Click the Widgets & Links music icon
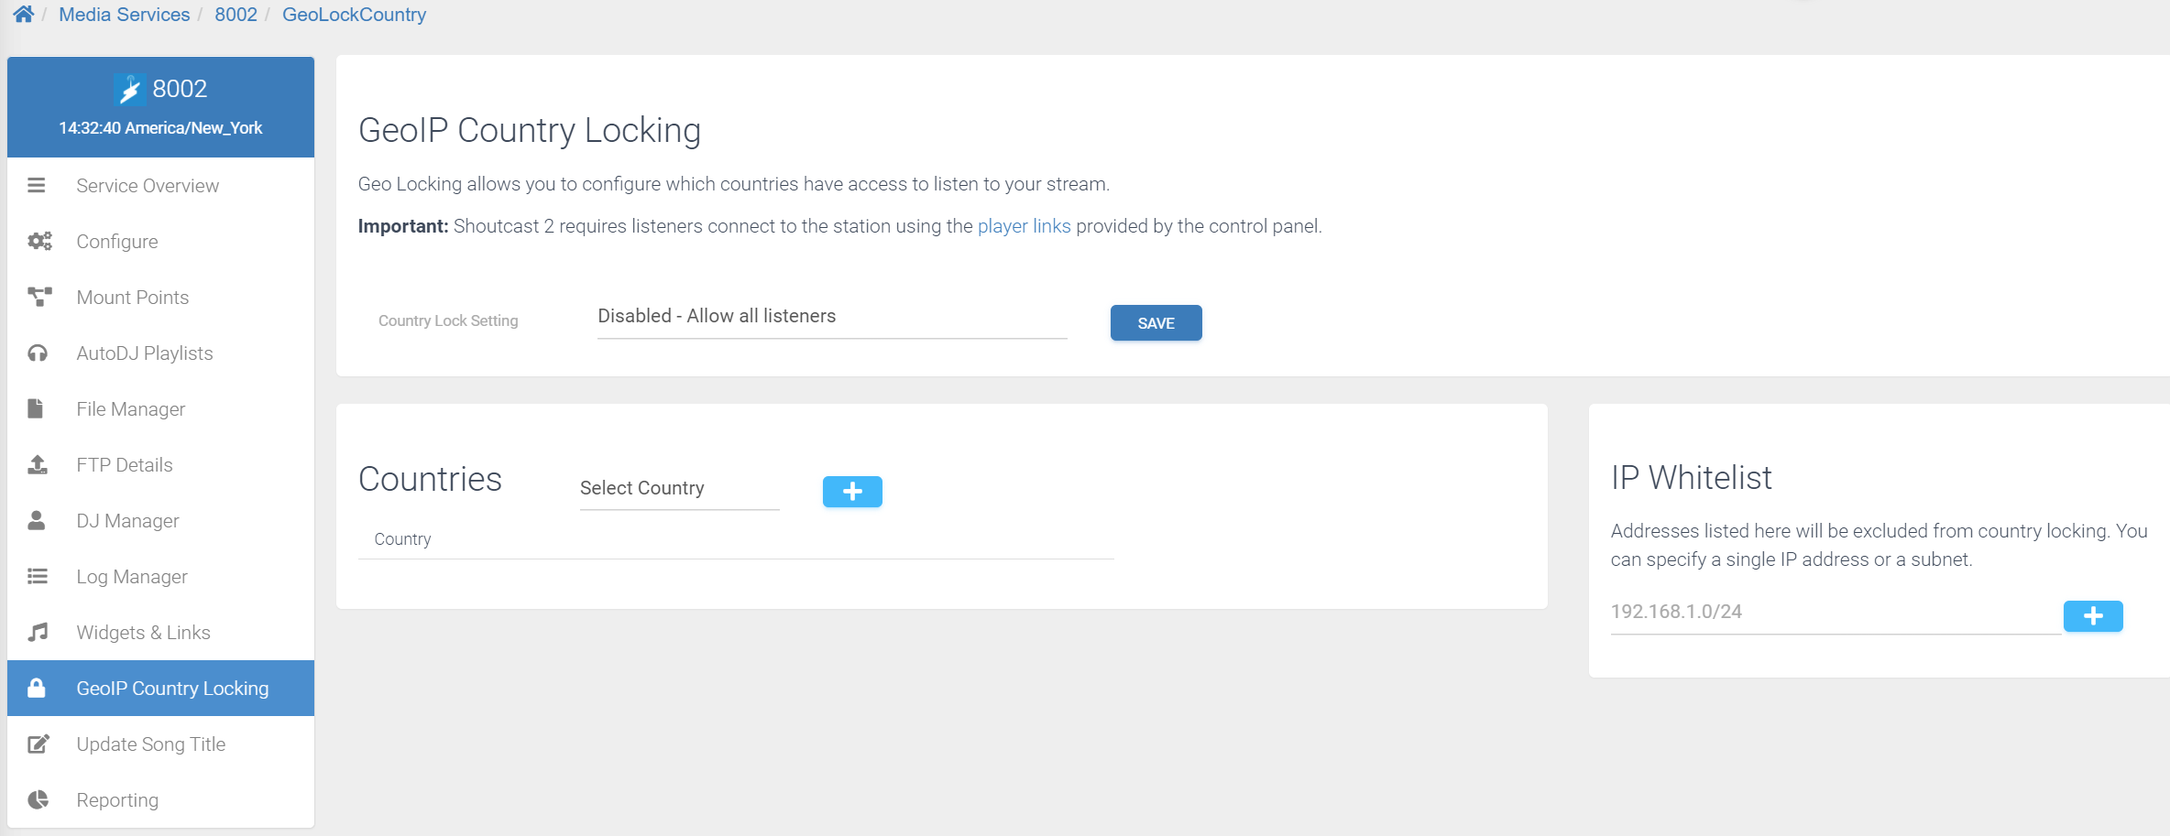Image resolution: width=2170 pixels, height=836 pixels. 38,632
